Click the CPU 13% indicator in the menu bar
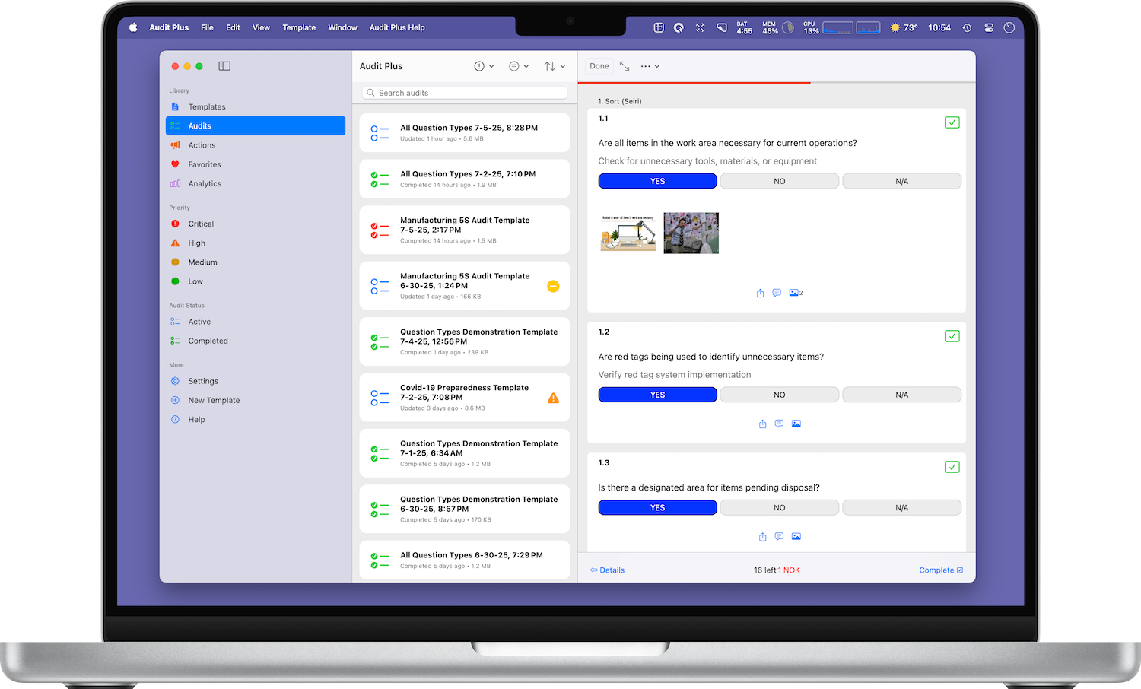Viewport: 1141px width, 689px height. 811,27
